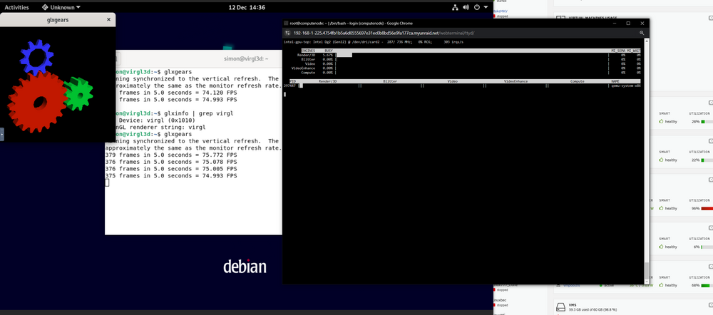This screenshot has height=315, width=713.
Task: Click the wired network icon in top bar
Action: (x=455, y=7)
